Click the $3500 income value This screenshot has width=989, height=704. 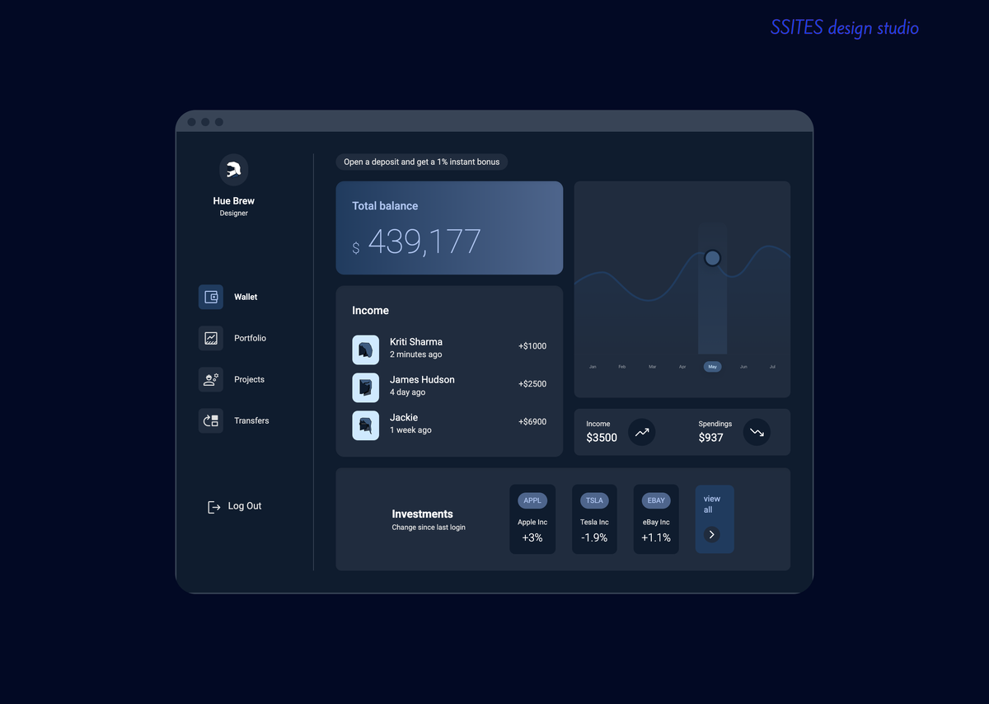click(602, 438)
